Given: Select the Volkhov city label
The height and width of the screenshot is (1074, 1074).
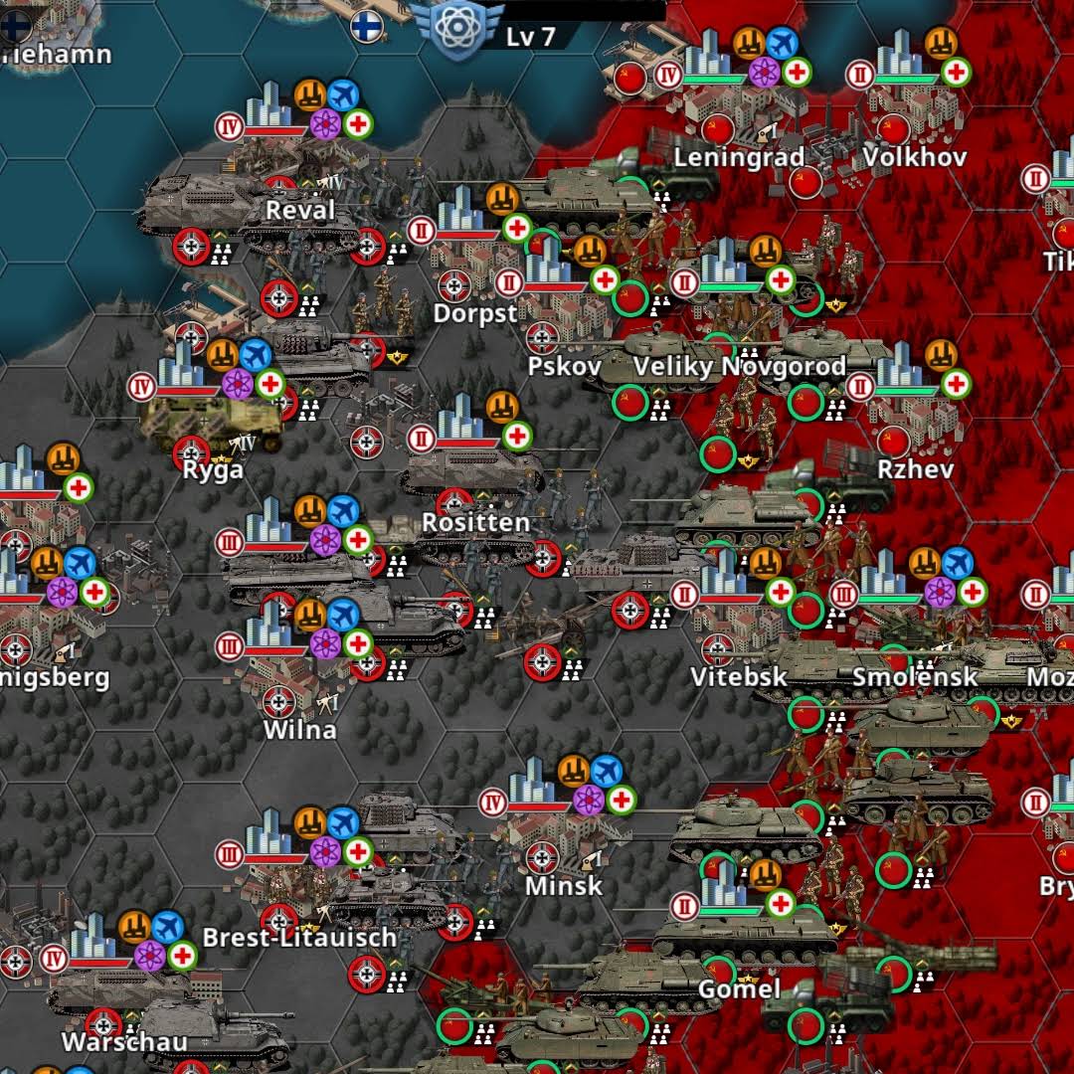Looking at the screenshot, I should pos(915,157).
